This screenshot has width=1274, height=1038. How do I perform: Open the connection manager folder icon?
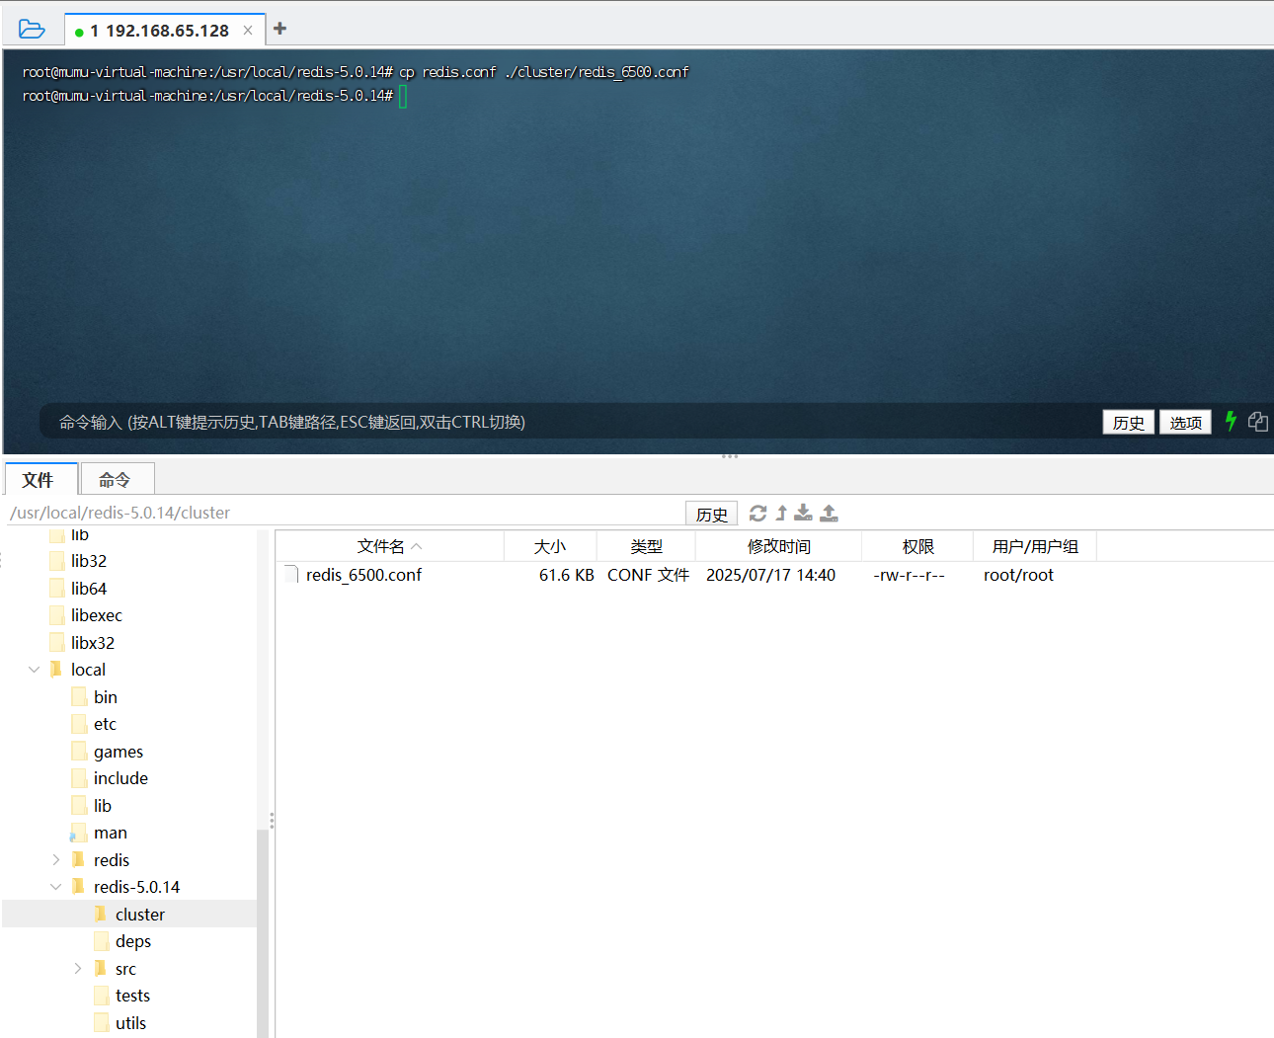[31, 29]
